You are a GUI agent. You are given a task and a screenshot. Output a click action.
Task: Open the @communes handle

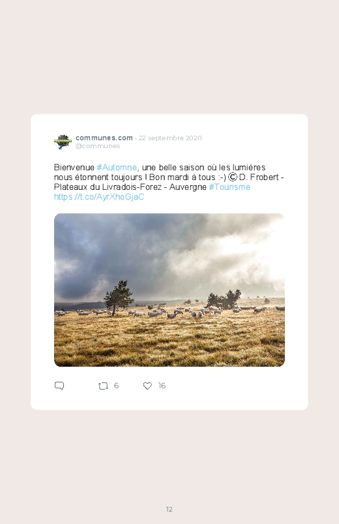tap(98, 146)
